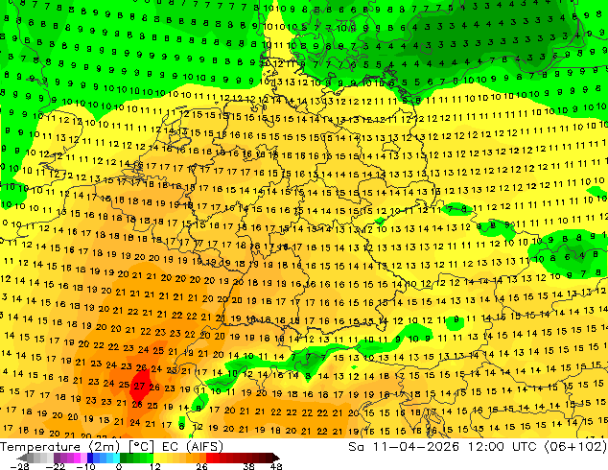Click the -28 label on the color scale
Viewport: 608px width, 470px height.
click(x=19, y=466)
